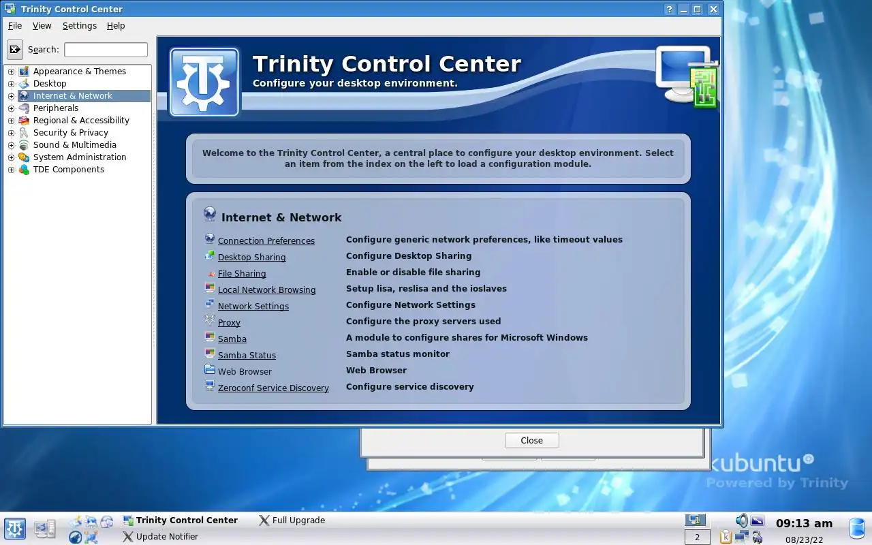Click the Close button in the background dialog
Viewport: 872px width, 545px height.
coord(532,440)
